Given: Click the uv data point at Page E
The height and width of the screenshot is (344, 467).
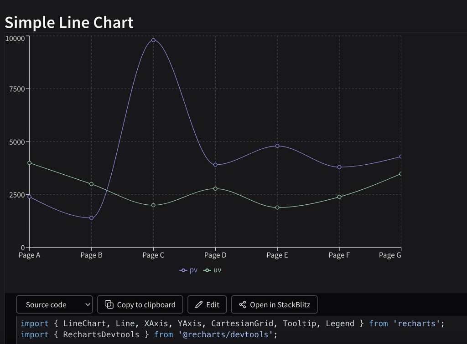Looking at the screenshot, I should coord(277,207).
